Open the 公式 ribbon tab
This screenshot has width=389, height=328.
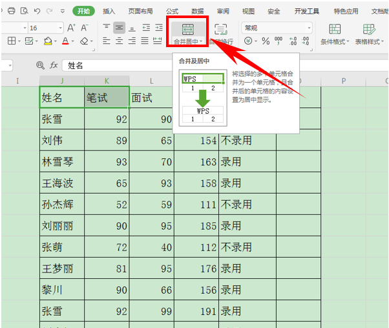pyautogui.click(x=172, y=11)
